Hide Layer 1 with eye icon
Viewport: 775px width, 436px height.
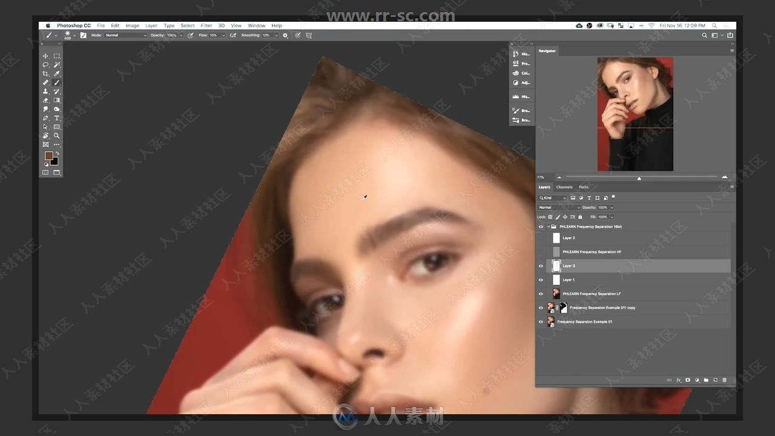[x=541, y=280]
